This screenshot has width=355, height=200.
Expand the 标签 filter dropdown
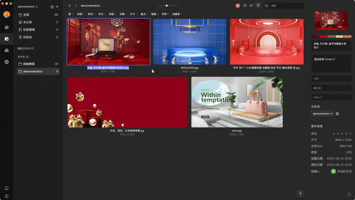tap(81, 14)
